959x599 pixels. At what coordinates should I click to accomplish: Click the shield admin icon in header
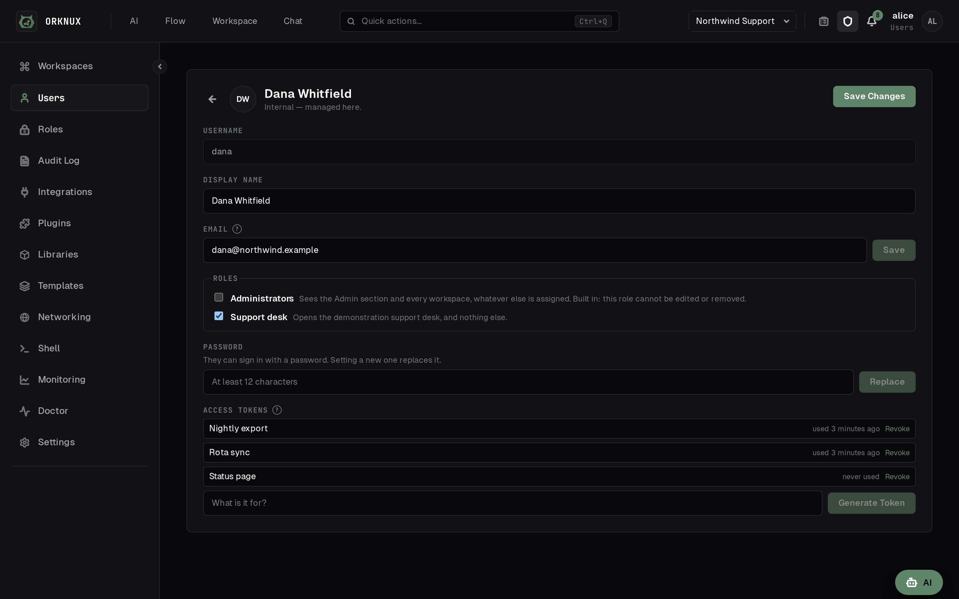[848, 21]
